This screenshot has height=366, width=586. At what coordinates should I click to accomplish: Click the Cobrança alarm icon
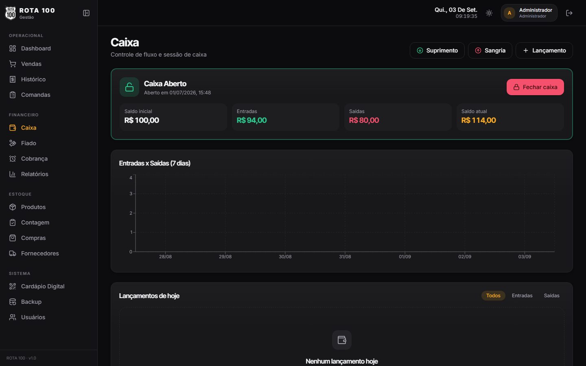13,159
